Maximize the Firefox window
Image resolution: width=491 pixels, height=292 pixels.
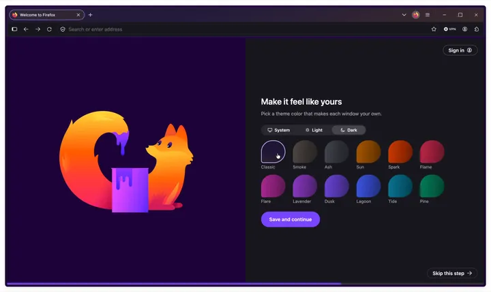(x=460, y=15)
